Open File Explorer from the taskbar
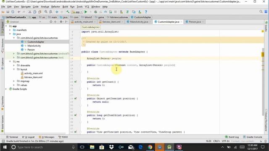The image size is (269, 151). (92, 147)
